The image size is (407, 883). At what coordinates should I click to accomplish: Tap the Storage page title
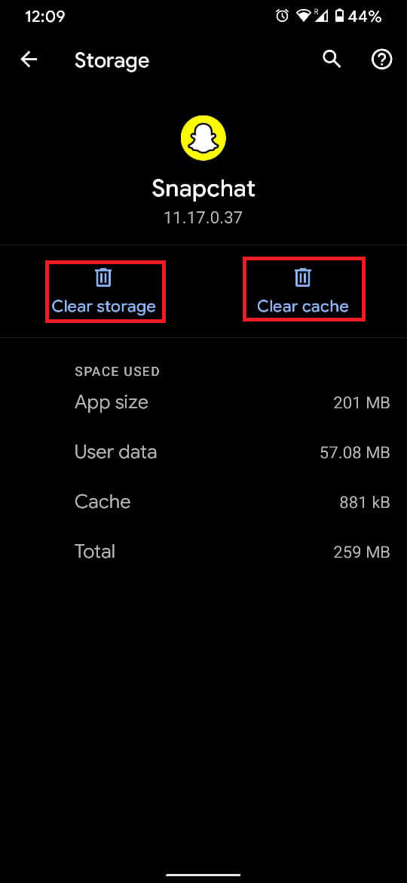point(112,60)
